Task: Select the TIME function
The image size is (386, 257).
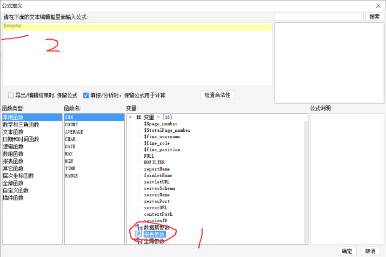Action: [x=94, y=169]
